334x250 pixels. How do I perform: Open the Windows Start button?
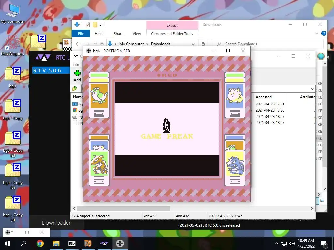click(8, 243)
